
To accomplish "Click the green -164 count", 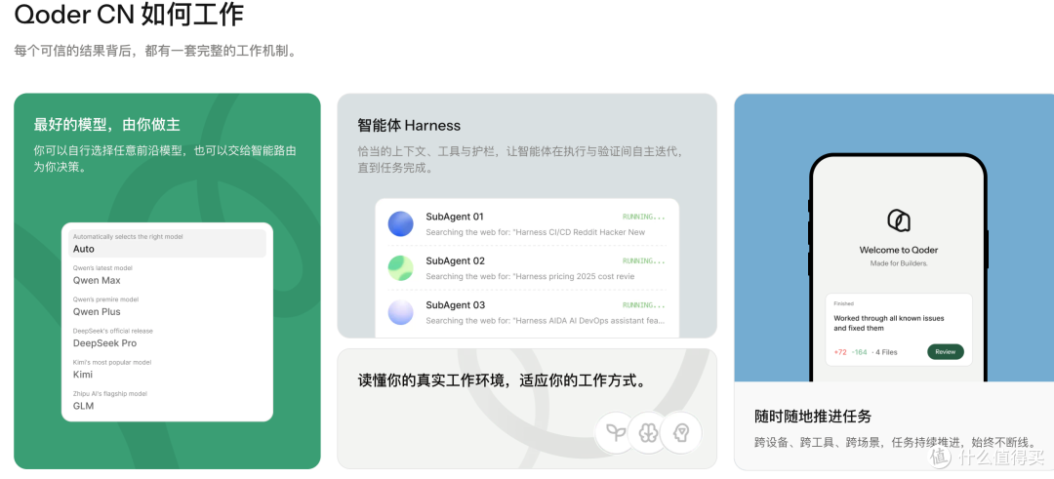I will coord(859,352).
